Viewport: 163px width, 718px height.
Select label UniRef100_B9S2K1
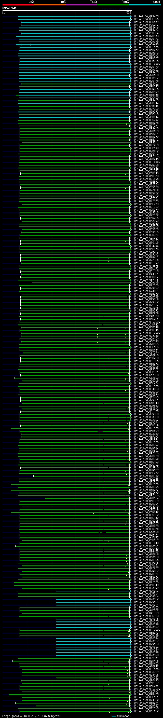(146, 142)
